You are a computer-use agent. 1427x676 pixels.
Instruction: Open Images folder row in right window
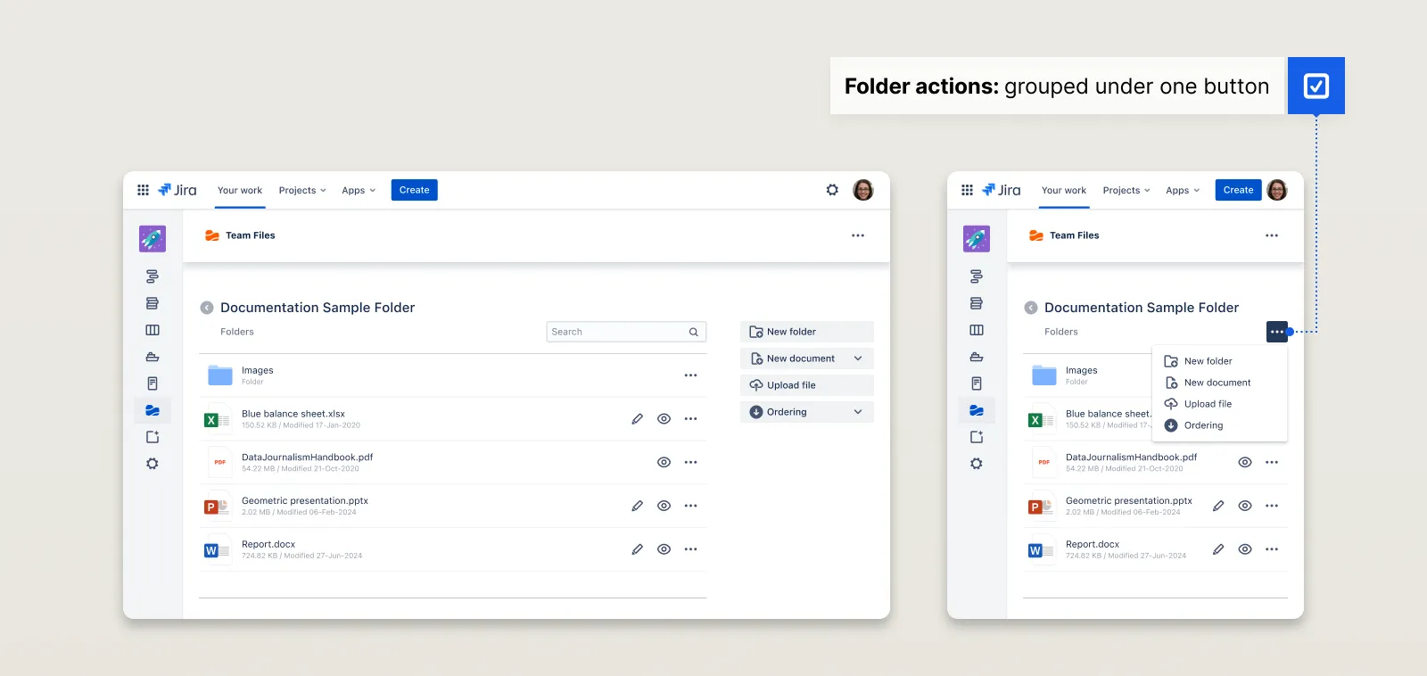pyautogui.click(x=1088, y=375)
